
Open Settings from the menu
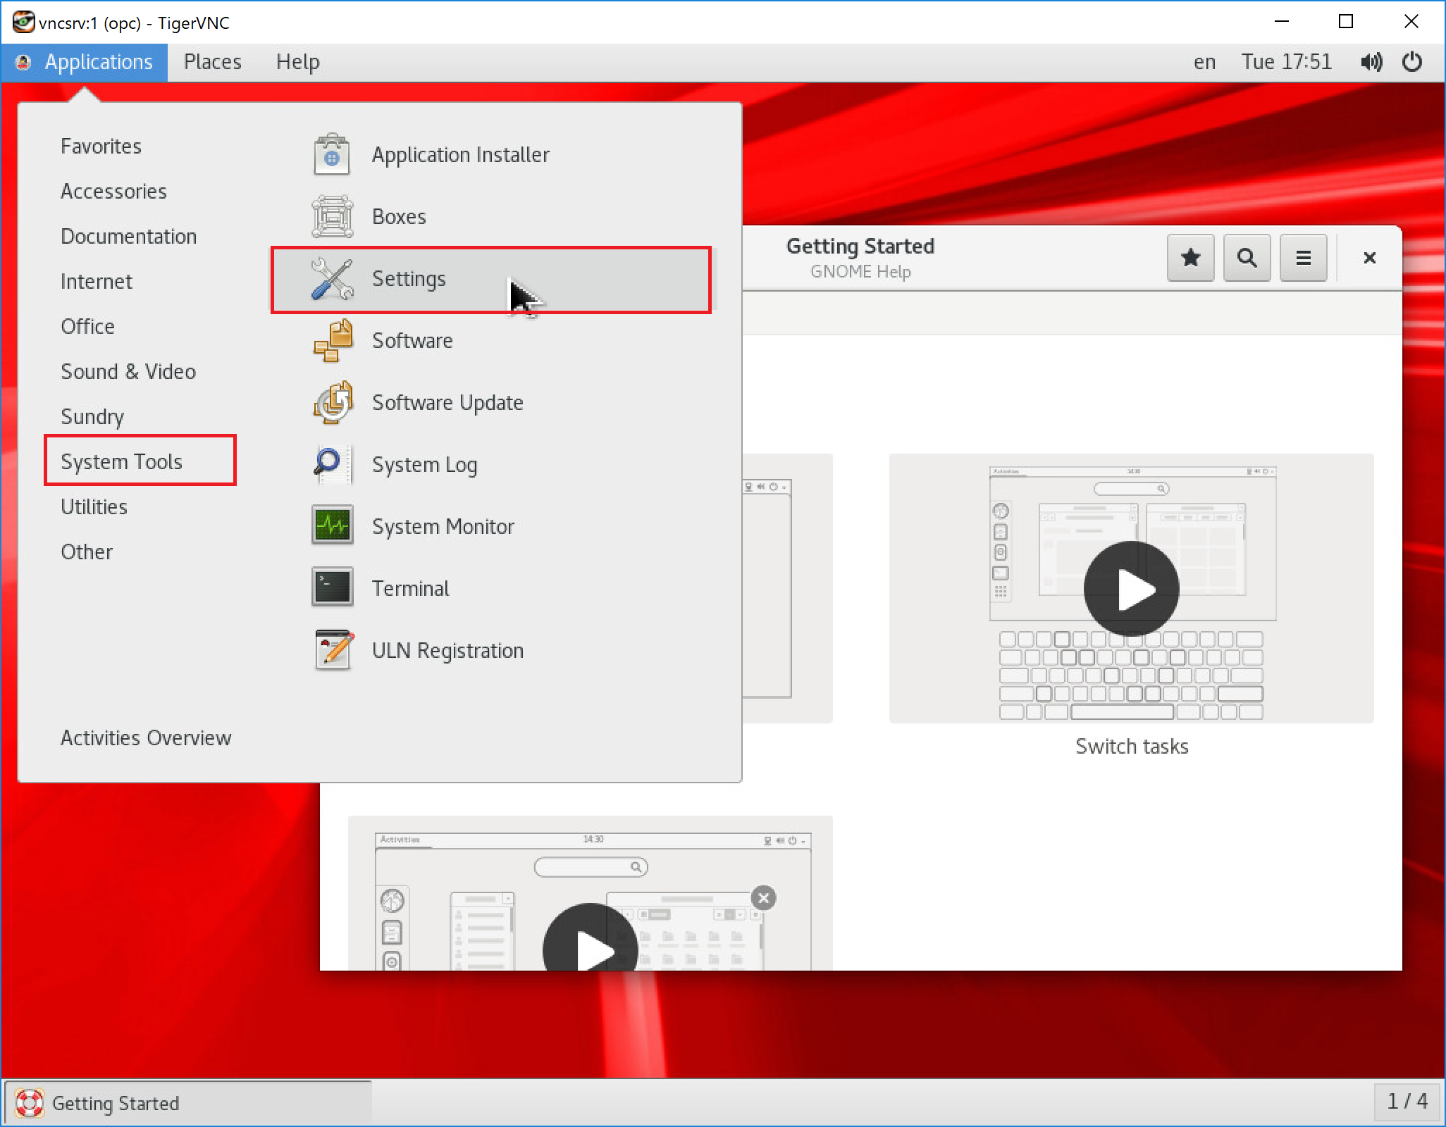tap(409, 279)
